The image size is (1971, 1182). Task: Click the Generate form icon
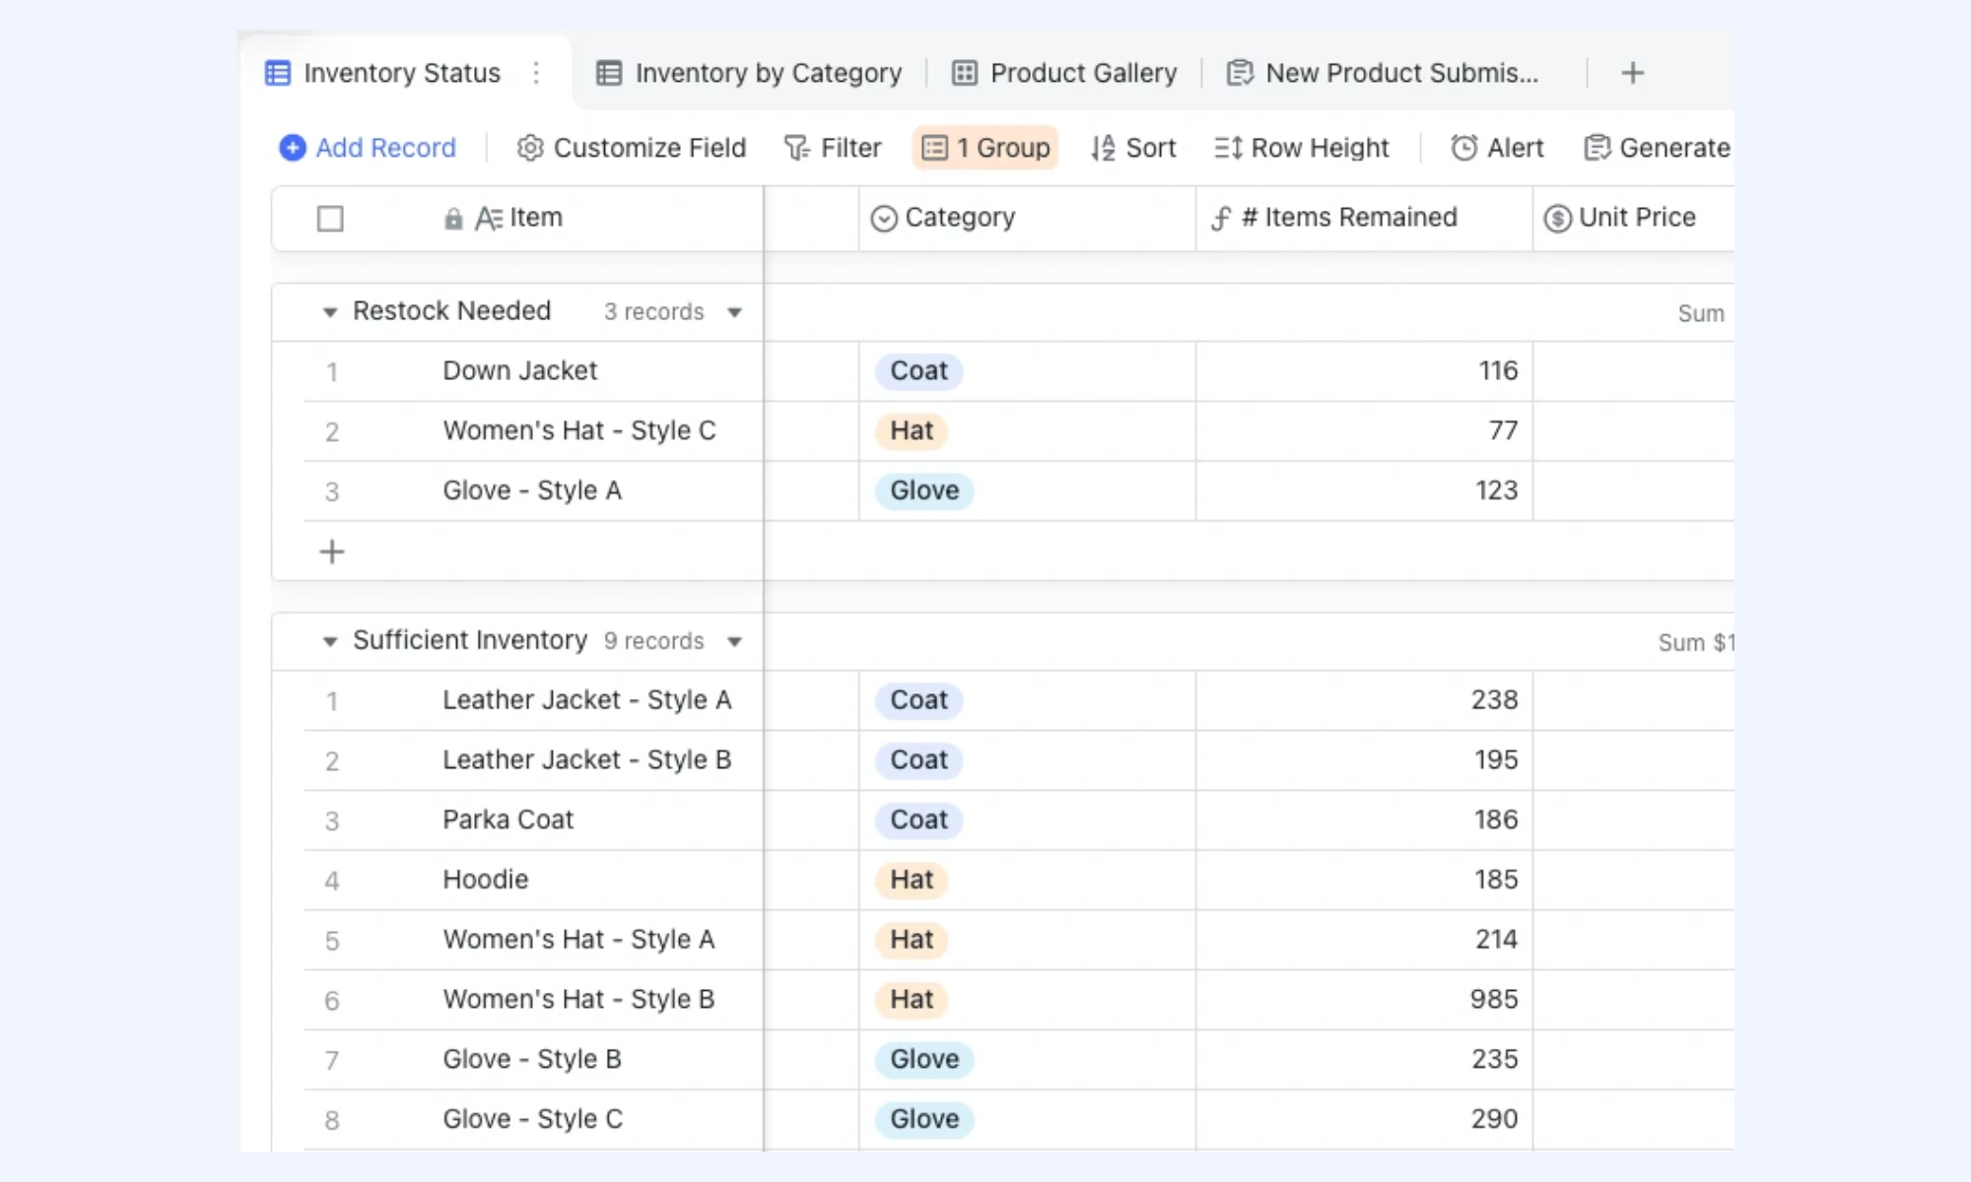click(x=1597, y=148)
